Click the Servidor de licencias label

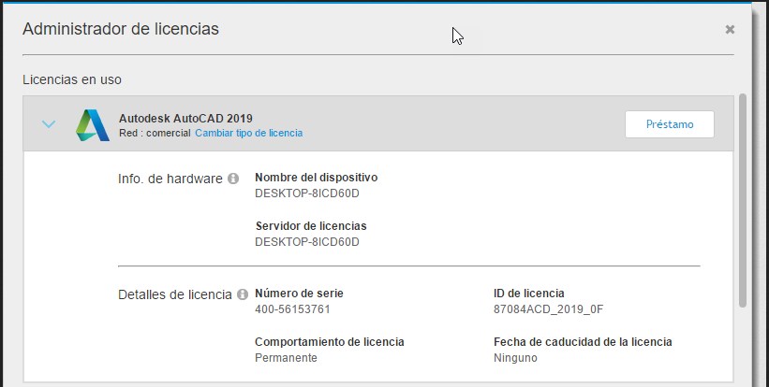click(311, 226)
